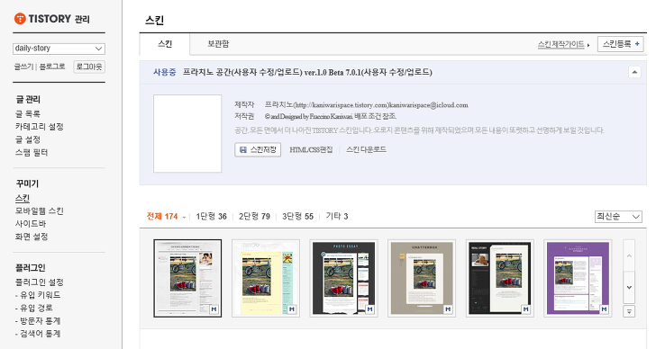This screenshot has width=656, height=349.
Task: Select 스킨 in the 꾸미기 menu
Action: [x=23, y=198]
